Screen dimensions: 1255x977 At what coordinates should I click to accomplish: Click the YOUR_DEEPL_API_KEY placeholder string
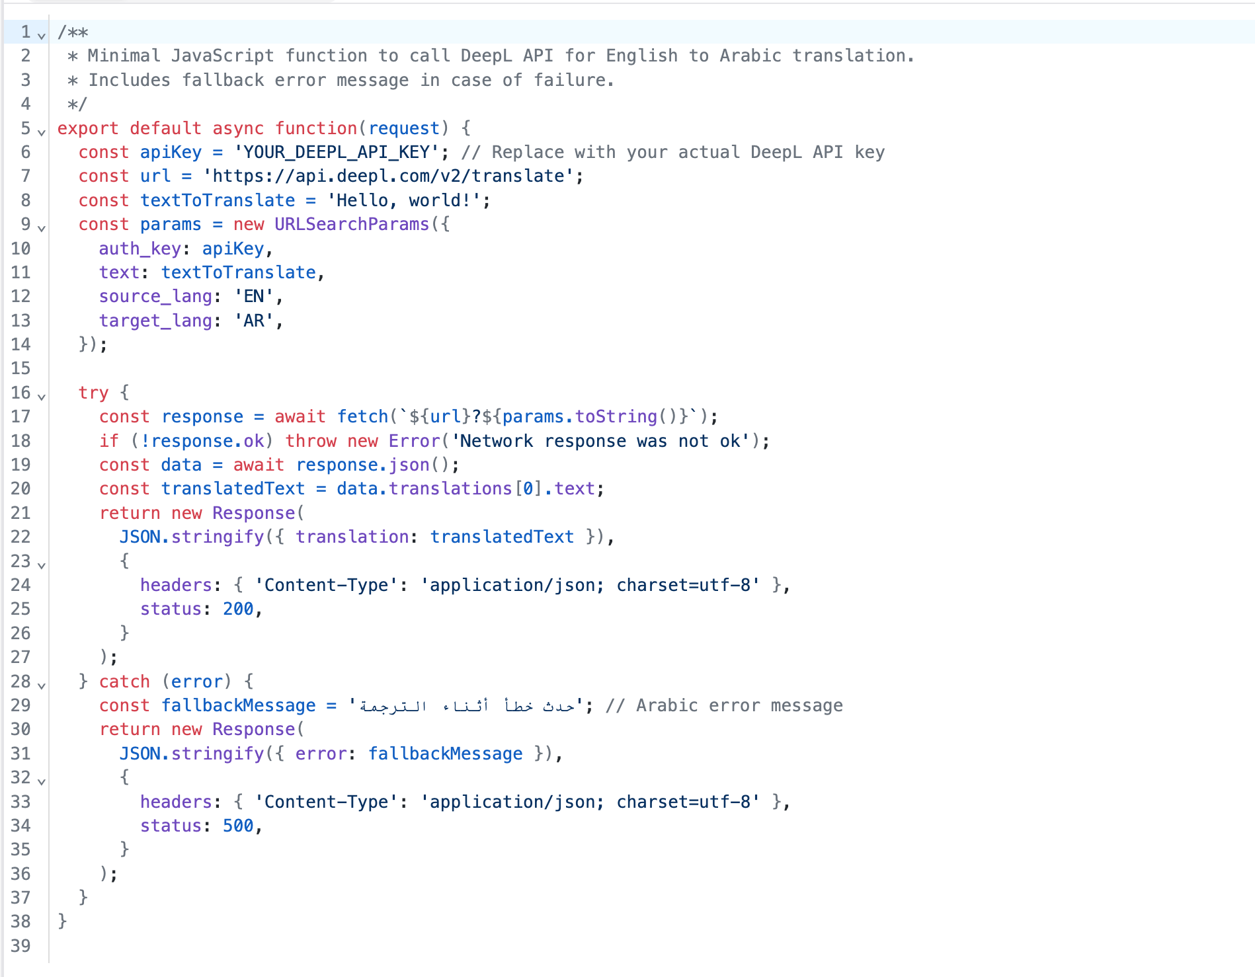tap(337, 152)
